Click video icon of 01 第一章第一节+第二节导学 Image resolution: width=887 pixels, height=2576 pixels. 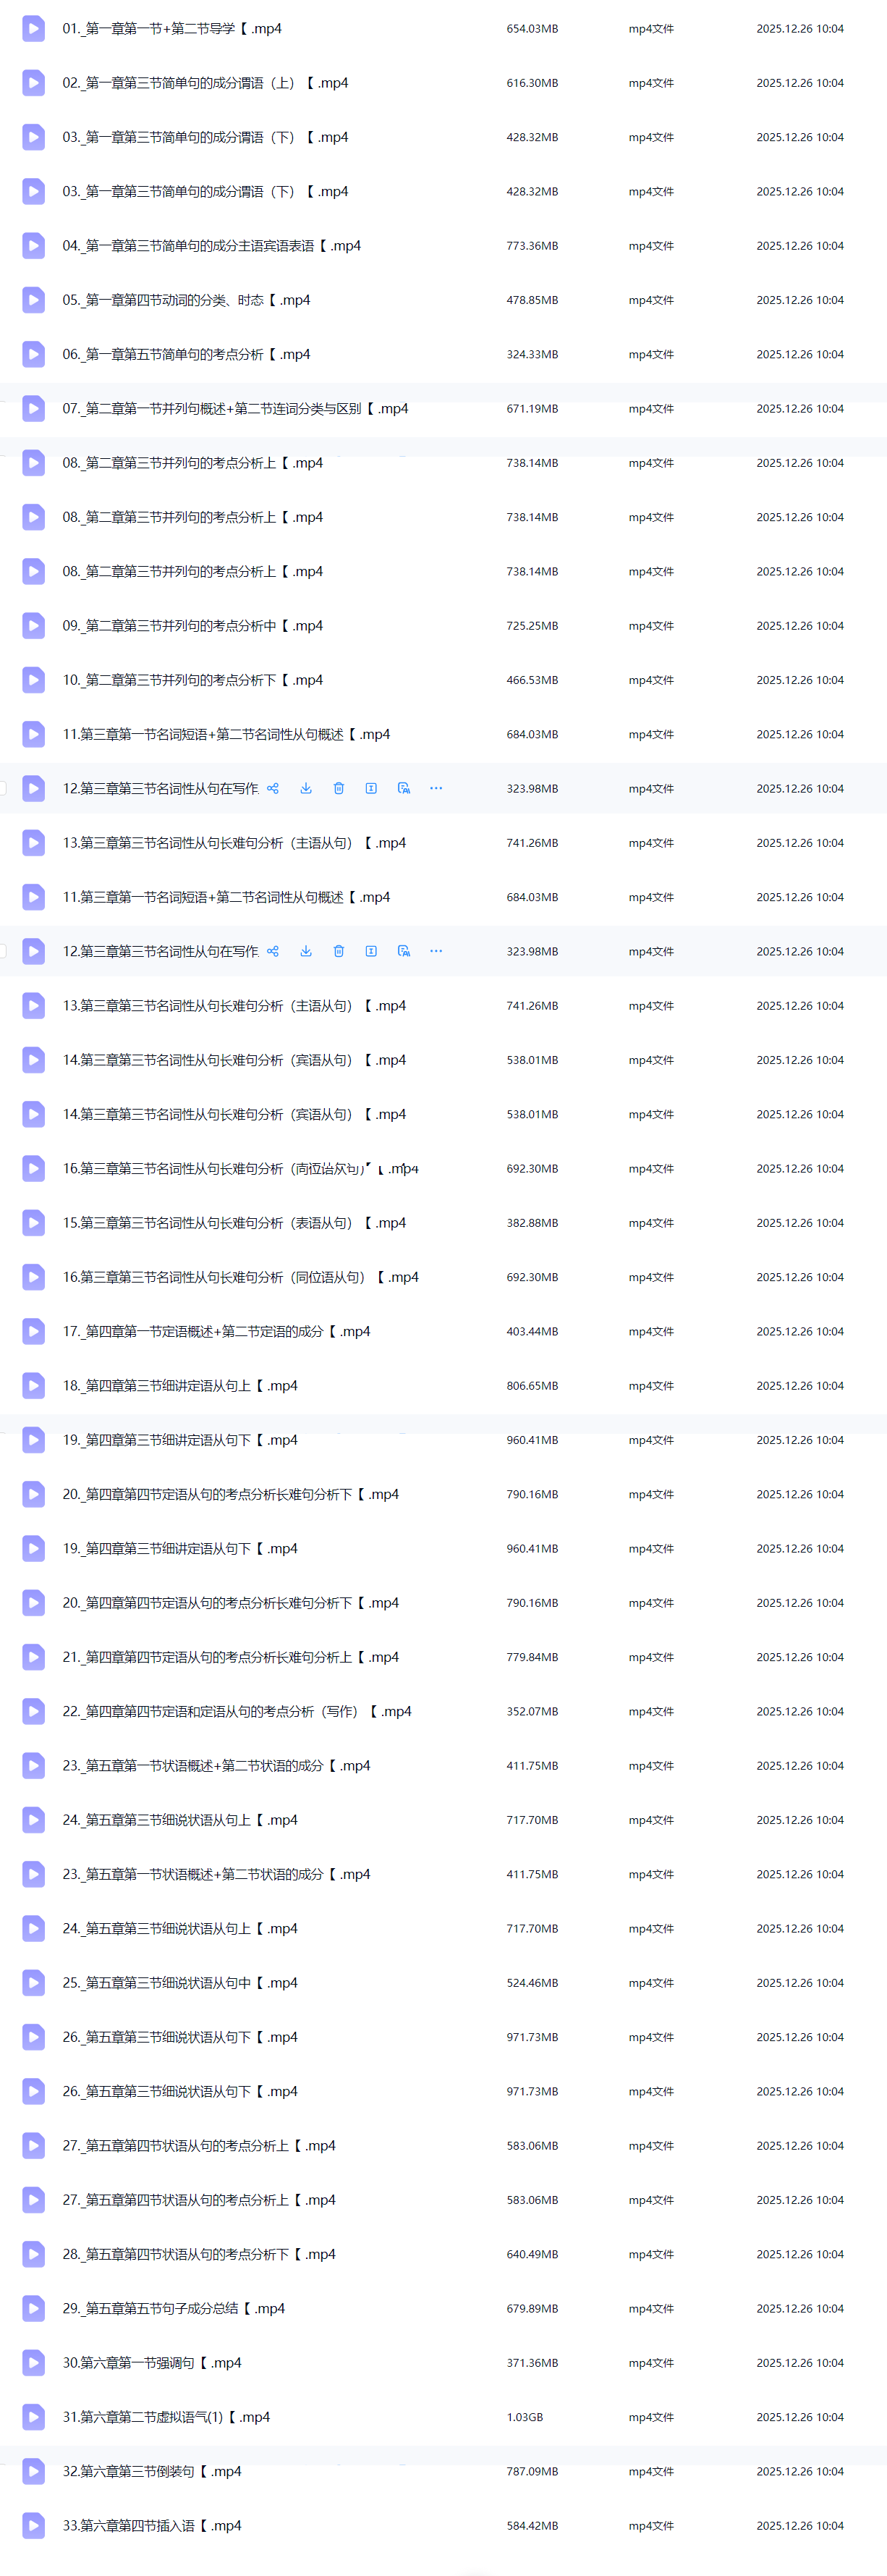[x=33, y=28]
